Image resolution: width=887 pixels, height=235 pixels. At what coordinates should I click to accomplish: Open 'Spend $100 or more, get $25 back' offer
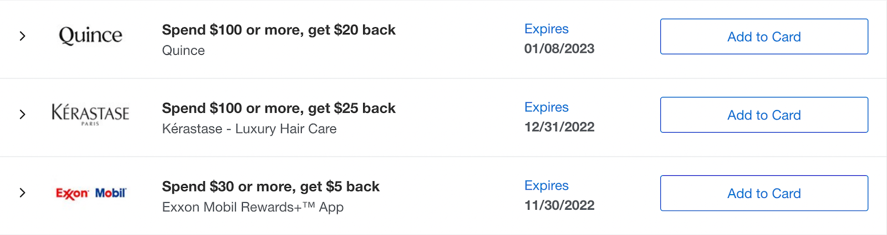279,108
